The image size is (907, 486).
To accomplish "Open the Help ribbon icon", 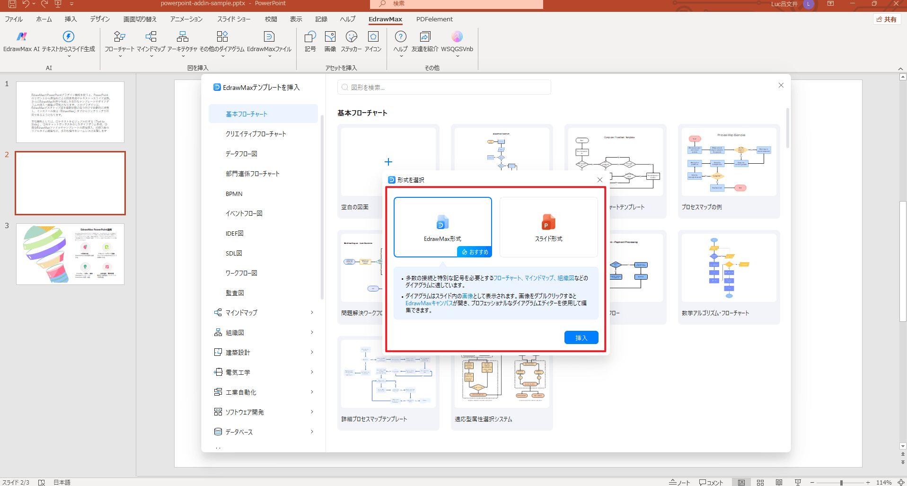I will point(400,36).
